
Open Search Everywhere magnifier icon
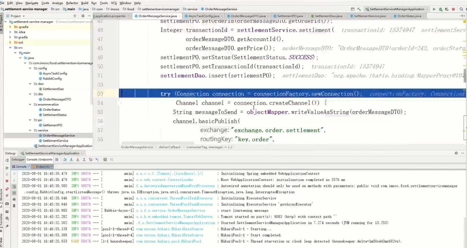461,9
